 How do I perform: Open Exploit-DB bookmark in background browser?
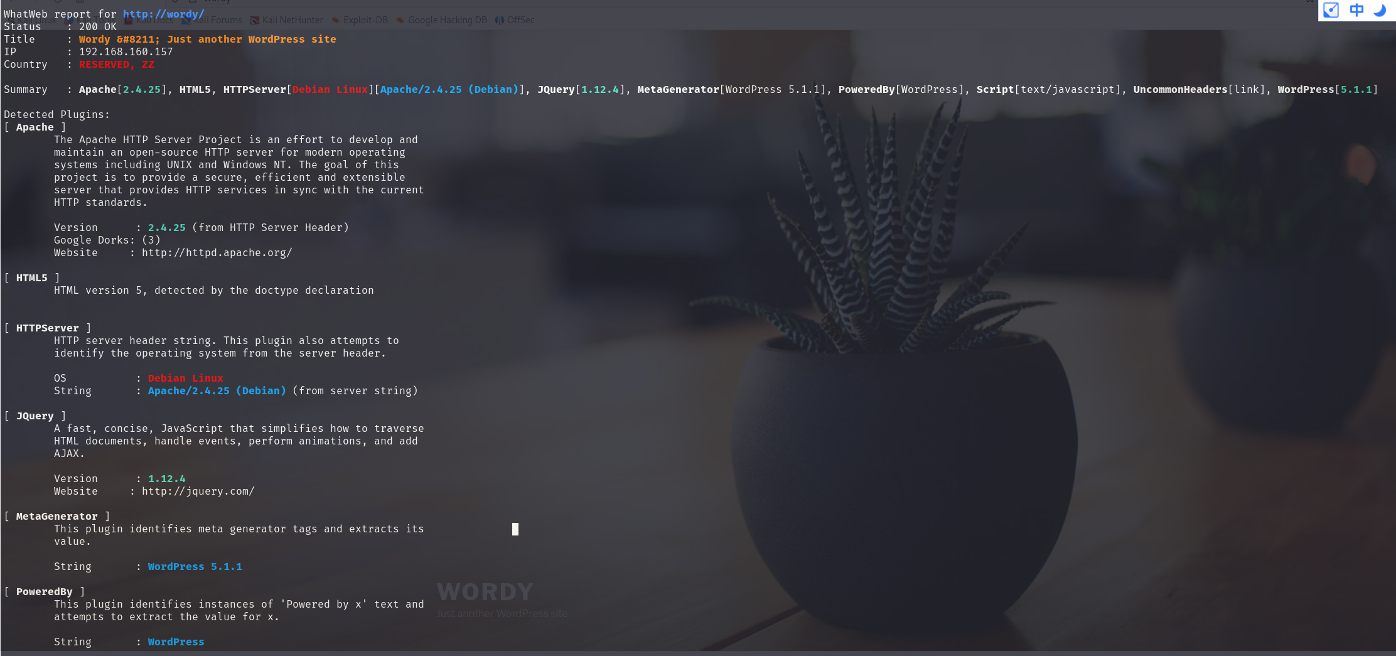coord(360,20)
